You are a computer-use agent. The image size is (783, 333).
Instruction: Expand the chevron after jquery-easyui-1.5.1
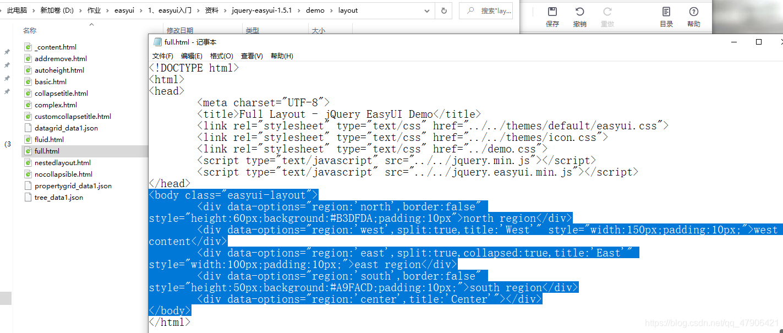(x=299, y=10)
